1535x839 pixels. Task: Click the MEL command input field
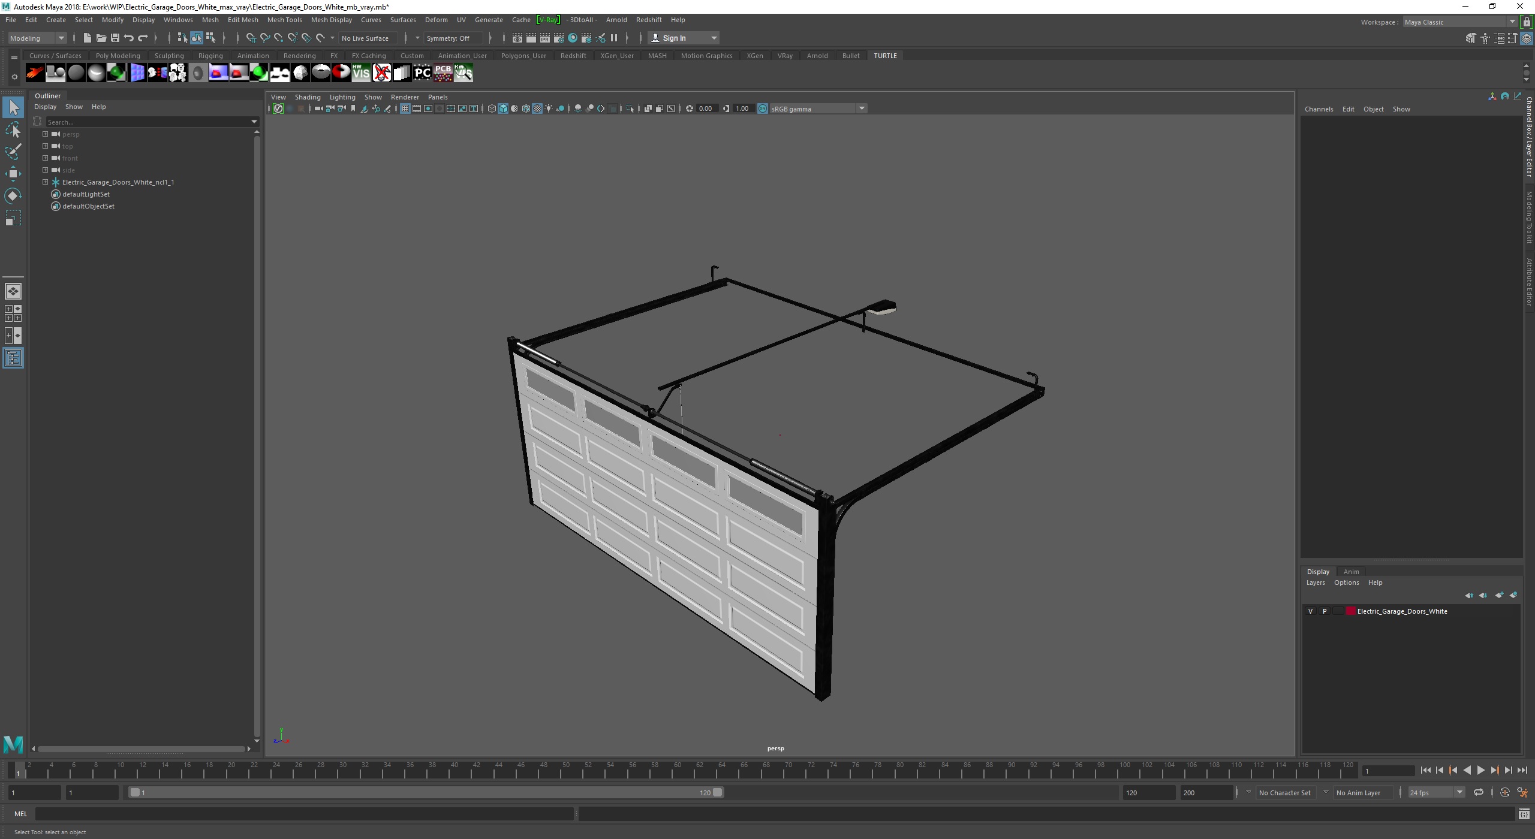(304, 814)
